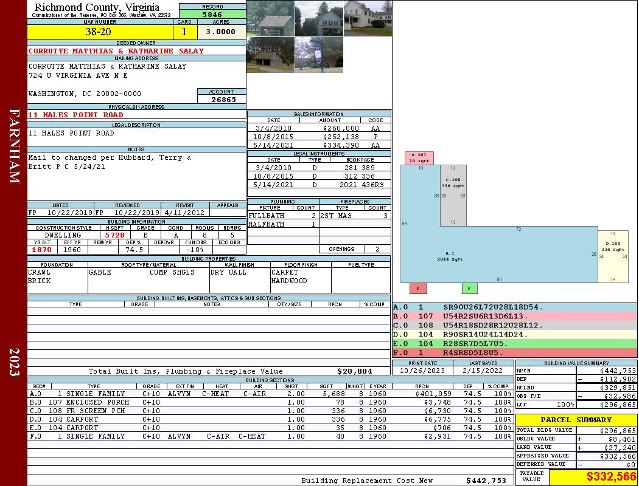Viewport: 639px width, 486px height.
Task: Click the green E block in sketch
Action: tap(469, 289)
